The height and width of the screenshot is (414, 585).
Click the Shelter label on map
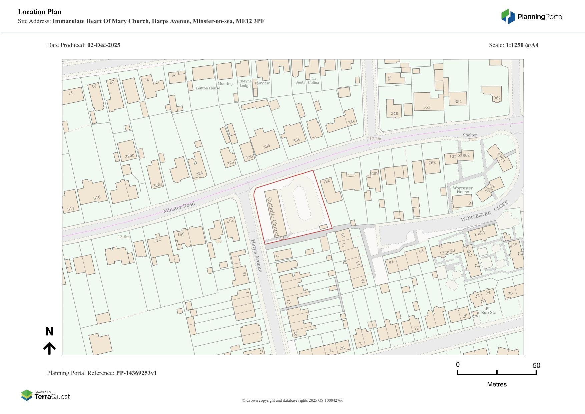pyautogui.click(x=470, y=135)
